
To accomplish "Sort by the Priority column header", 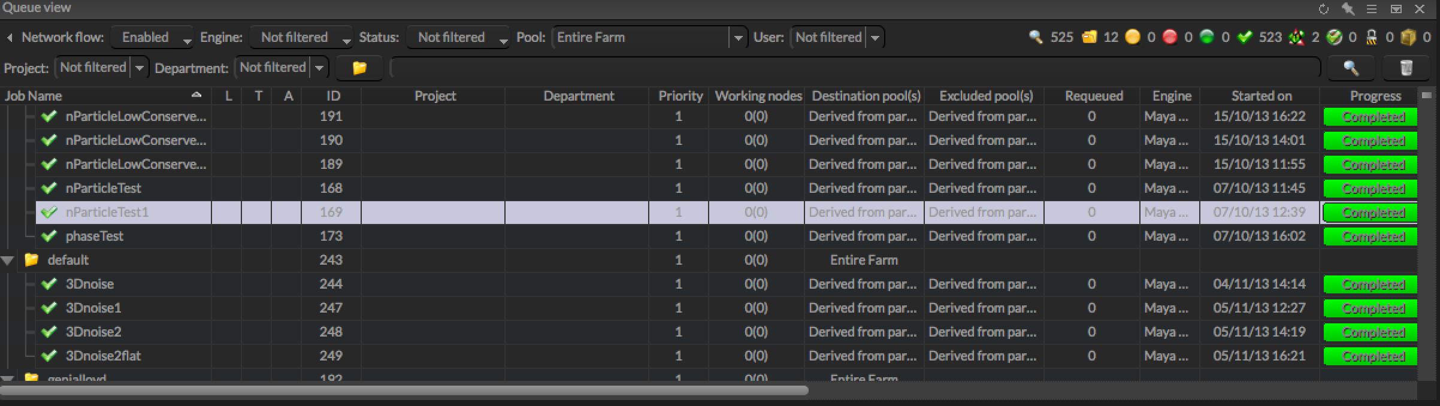I will 680,96.
